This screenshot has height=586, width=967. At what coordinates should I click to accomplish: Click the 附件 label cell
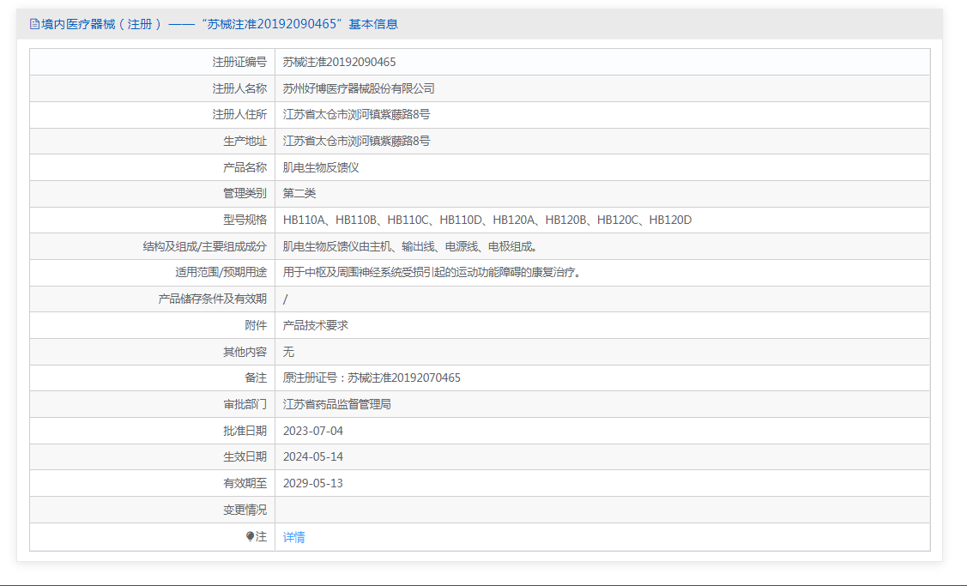153,326
